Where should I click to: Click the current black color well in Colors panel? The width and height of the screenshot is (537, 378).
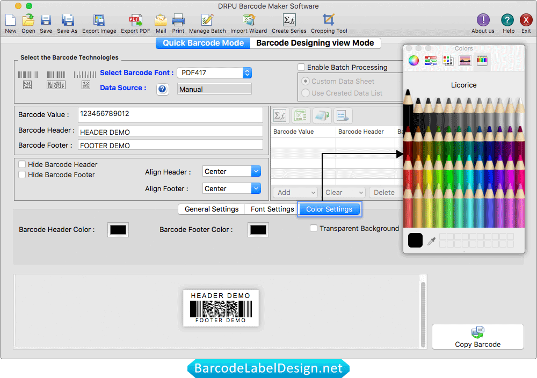pyautogui.click(x=416, y=241)
